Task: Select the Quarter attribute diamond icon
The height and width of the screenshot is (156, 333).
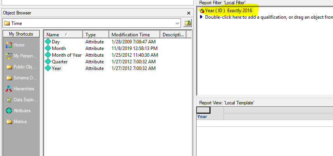Action: [x=48, y=62]
